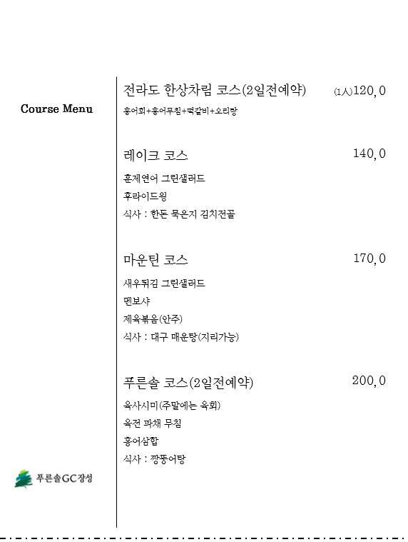This screenshot has height=542, width=408.
Task: Click the 제육볶음(안주) item
Action: pyautogui.click(x=153, y=318)
